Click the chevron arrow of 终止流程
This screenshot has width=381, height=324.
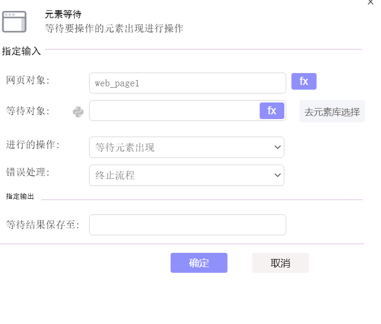(278, 175)
